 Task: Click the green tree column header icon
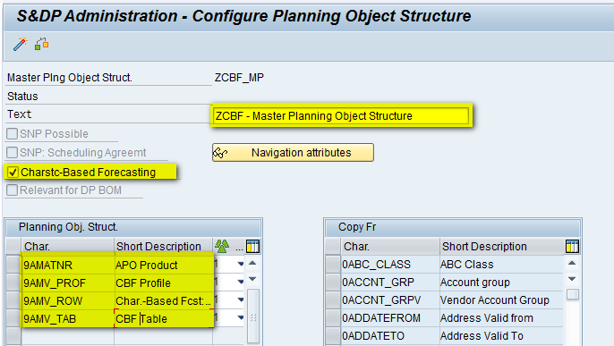coord(222,246)
